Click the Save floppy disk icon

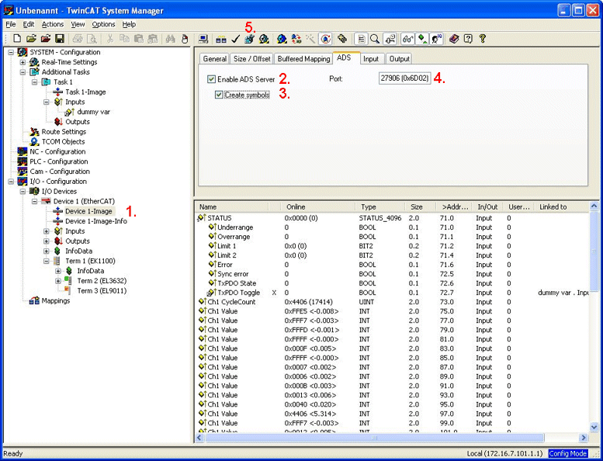pos(59,39)
